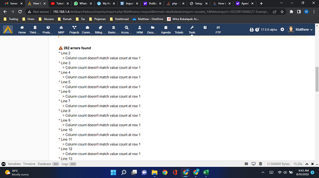Screen dimensions: 319x178
Task: Open the Tickets module
Action: [x=179, y=29]
